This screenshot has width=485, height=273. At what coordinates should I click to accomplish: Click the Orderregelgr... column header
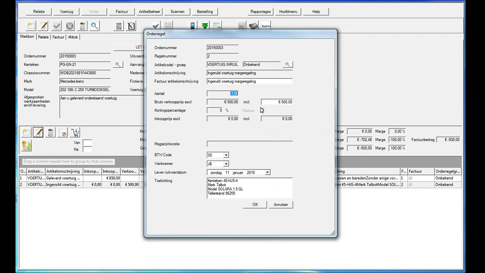click(x=448, y=171)
